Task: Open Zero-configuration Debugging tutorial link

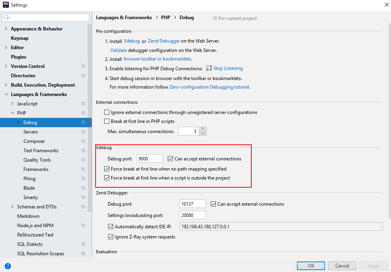Action: coord(209,87)
